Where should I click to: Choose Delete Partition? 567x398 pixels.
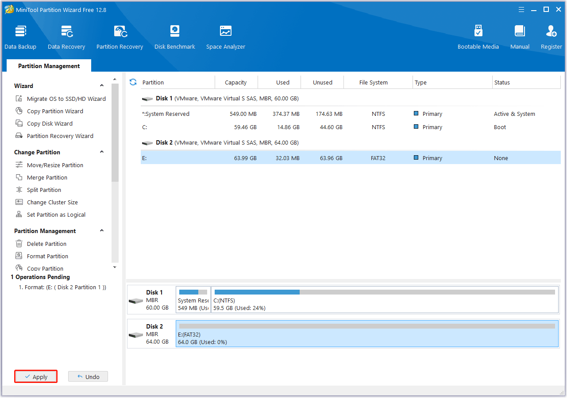tap(41, 244)
